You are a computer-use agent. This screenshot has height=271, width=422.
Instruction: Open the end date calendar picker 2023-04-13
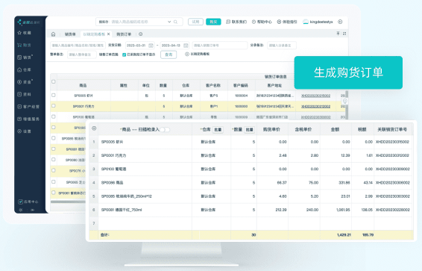click(x=186, y=46)
